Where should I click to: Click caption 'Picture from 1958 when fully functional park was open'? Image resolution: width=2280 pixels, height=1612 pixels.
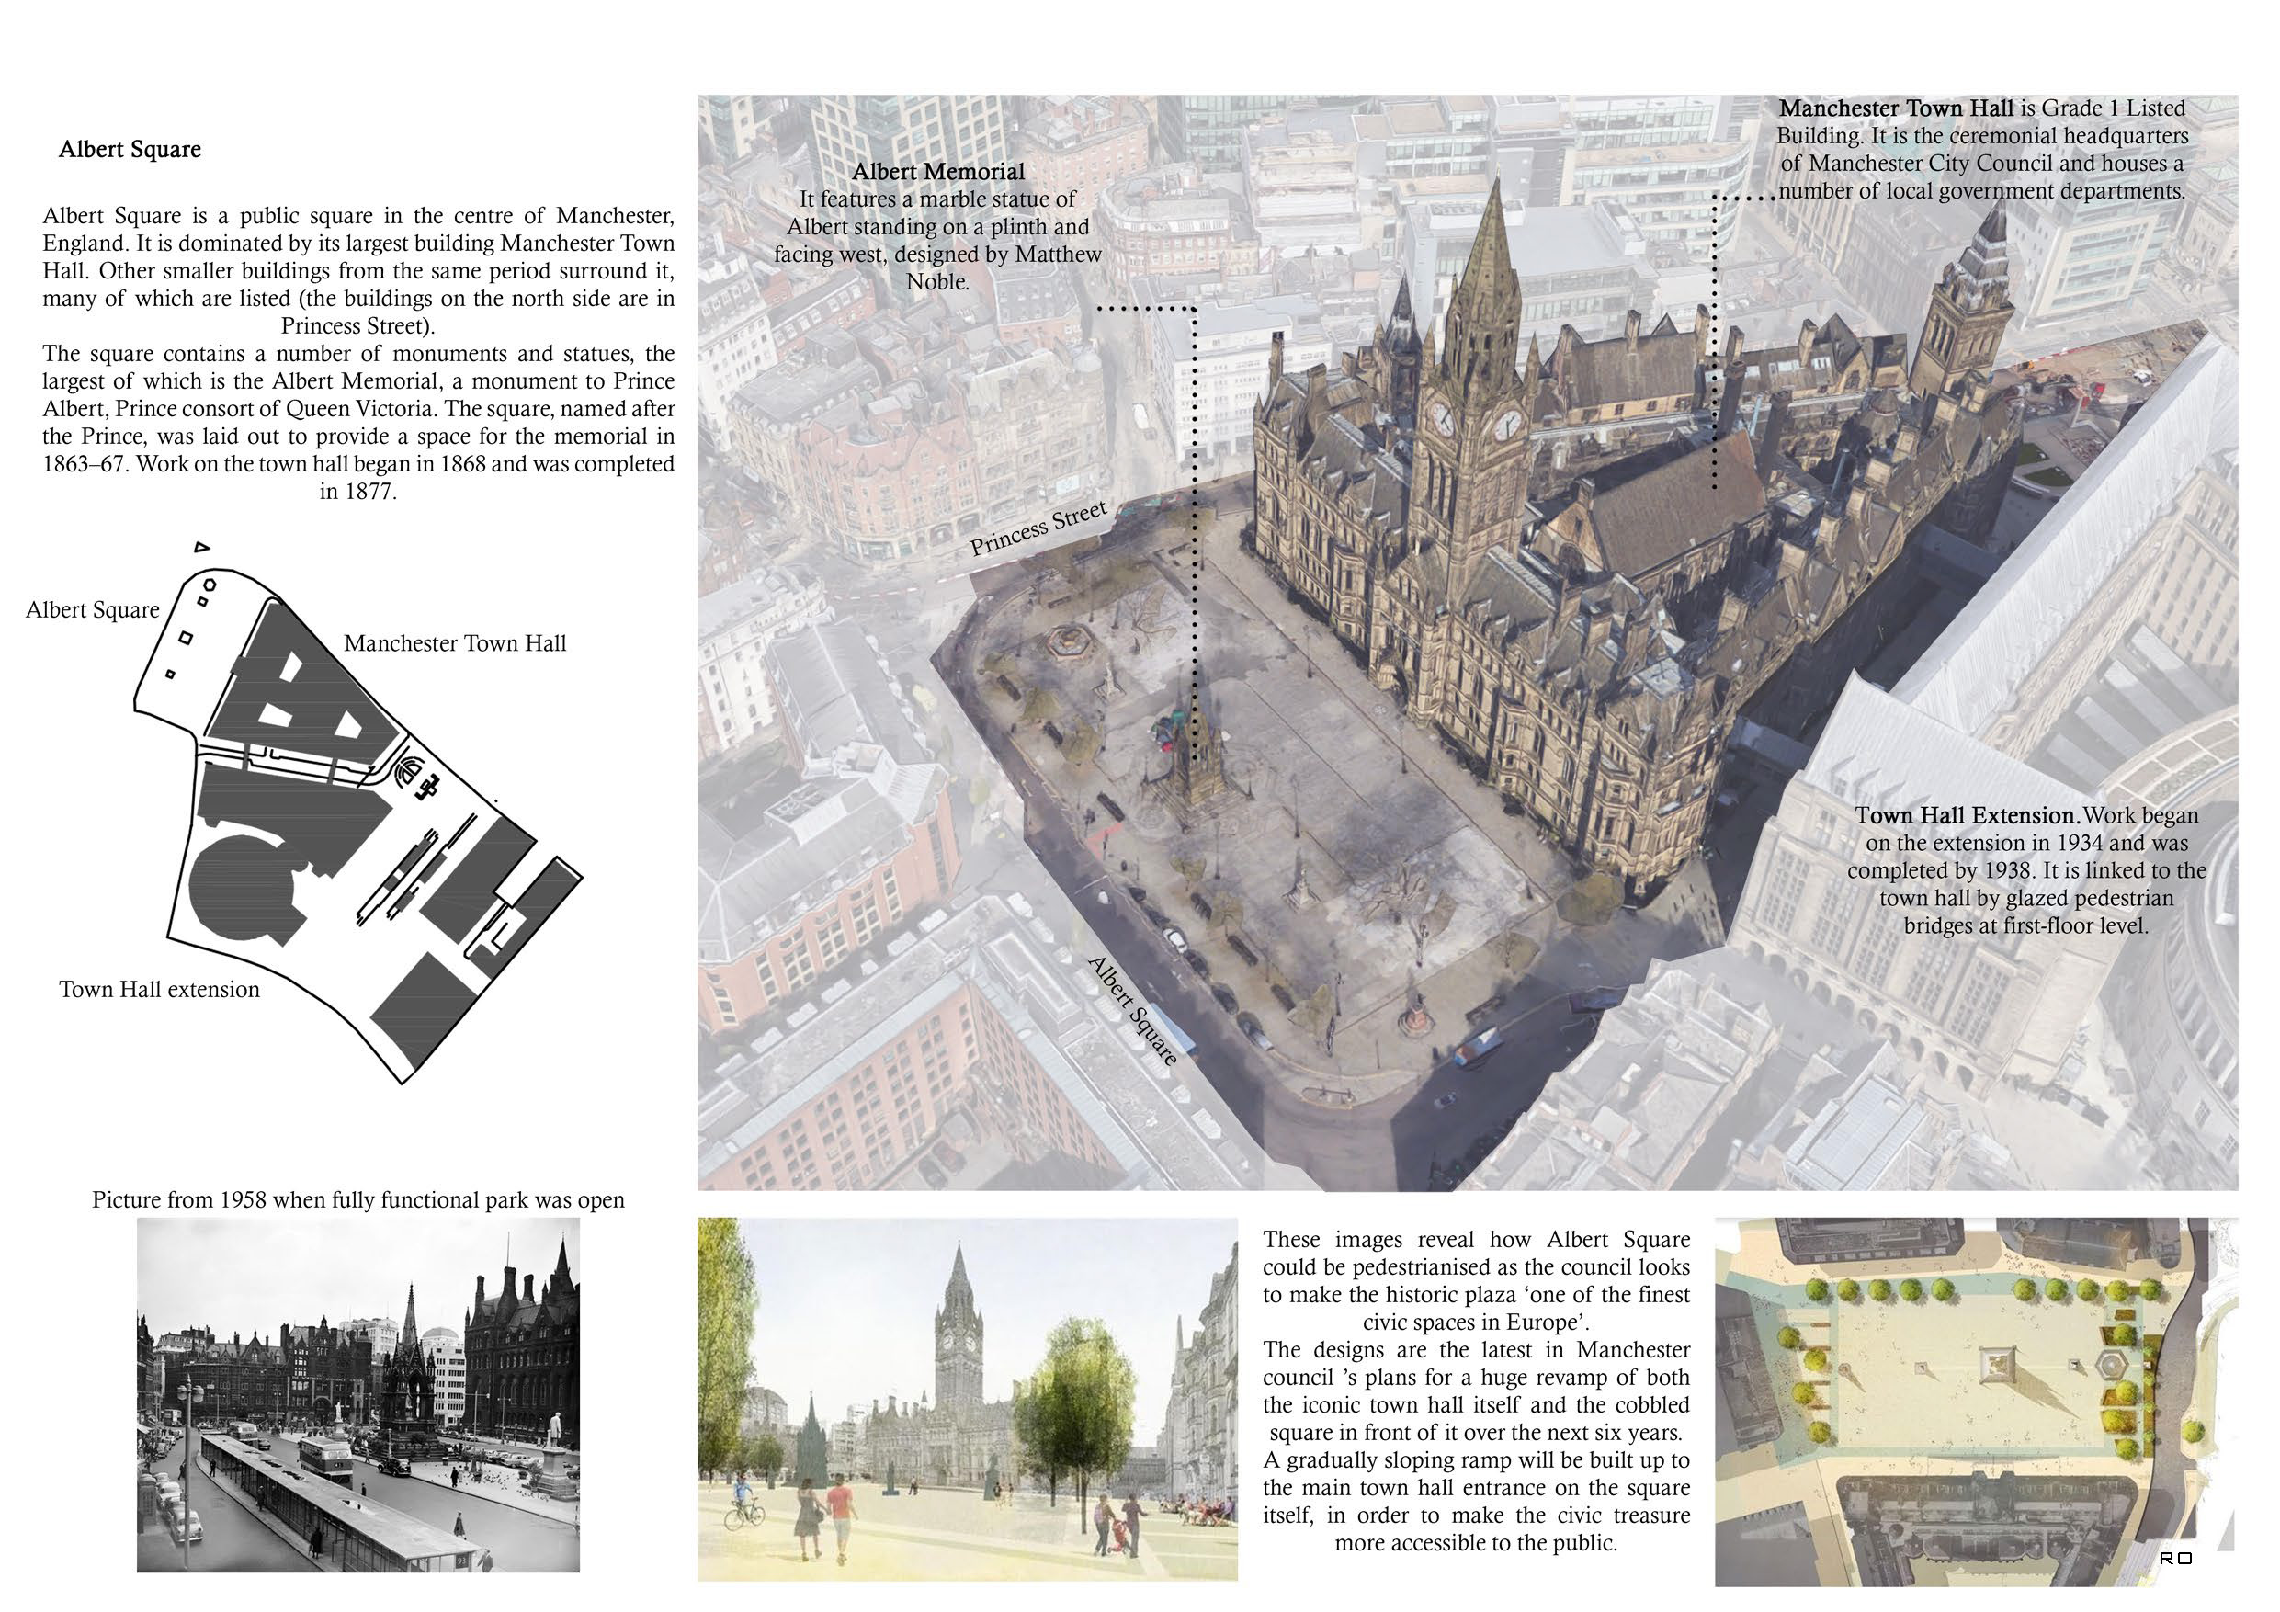pyautogui.click(x=358, y=1200)
